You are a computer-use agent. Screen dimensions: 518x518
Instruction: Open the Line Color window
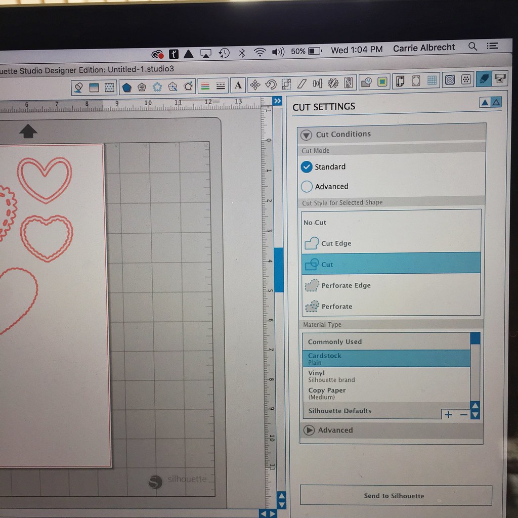205,87
